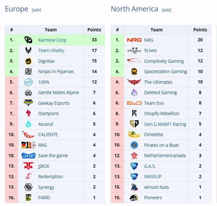
Task: Open the Netherlamericanada team link
Action: (x=165, y=156)
